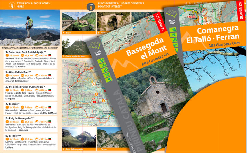
Task: Click the red ALPINA 25 tag on Bassegoda cover
Action: (x=160, y=22)
